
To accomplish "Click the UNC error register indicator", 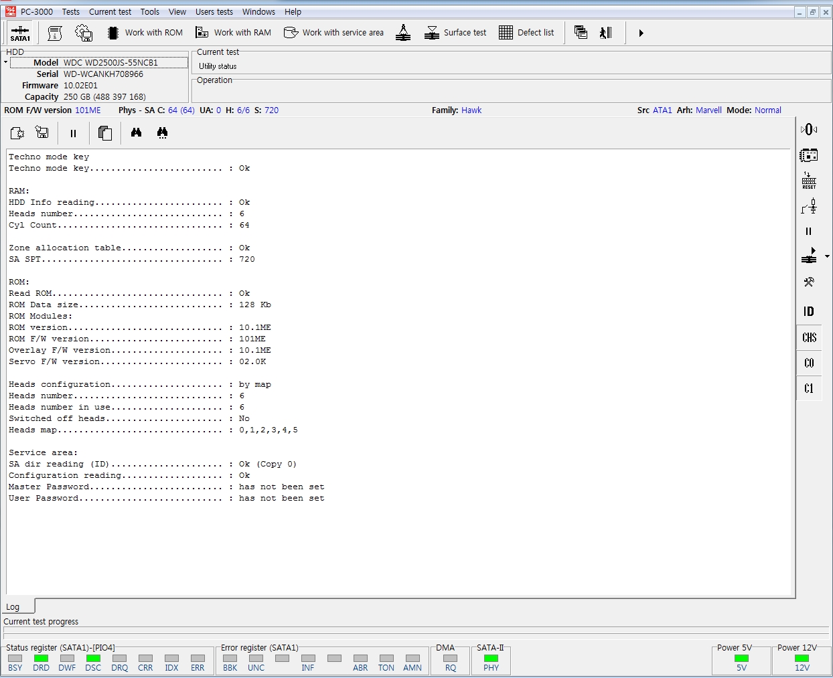I will coord(256,663).
